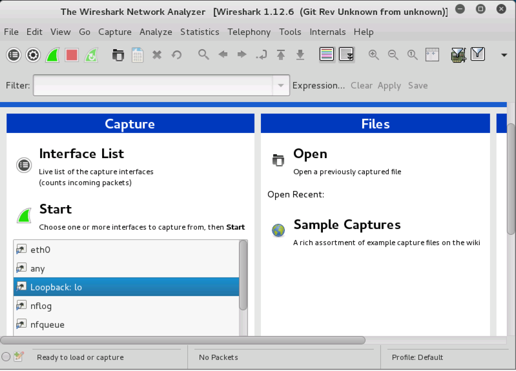Restart the current capture icon
The width and height of the screenshot is (516, 371).
pos(91,55)
